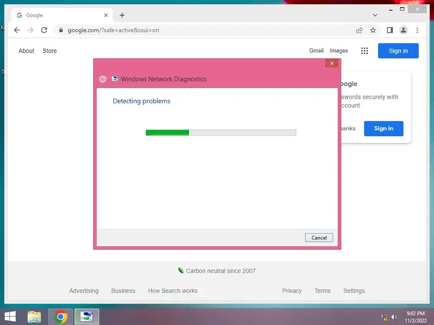Open the Settings footer menu
The height and width of the screenshot is (325, 434).
354,291
